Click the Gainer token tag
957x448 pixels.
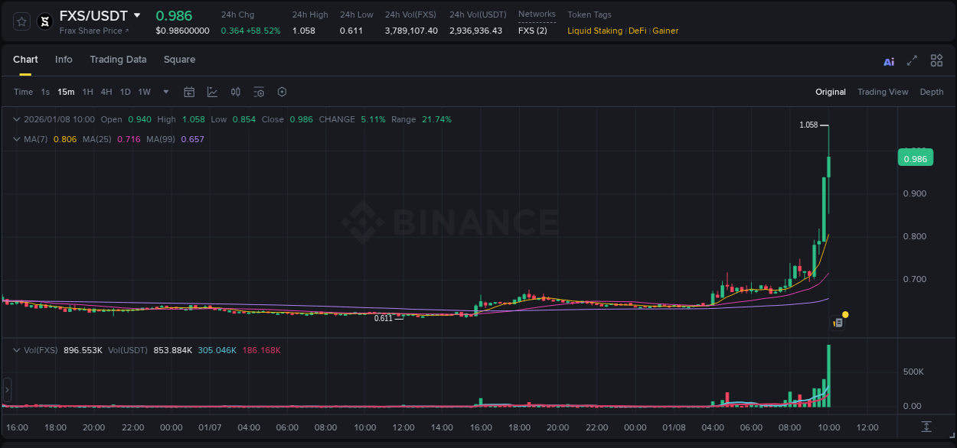click(x=665, y=31)
